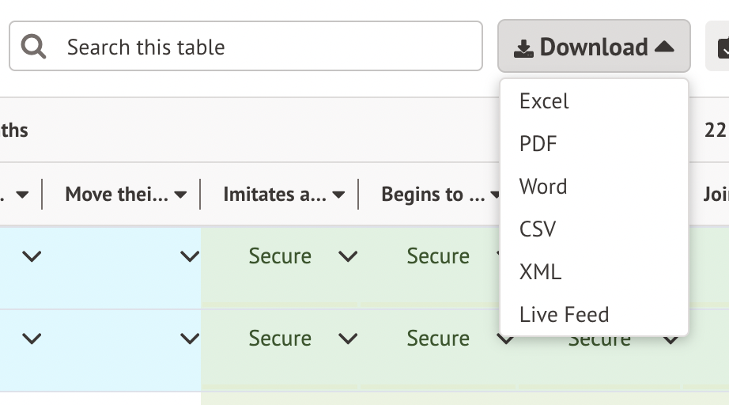
Task: Collapse the Download dropdown button
Action: click(594, 47)
